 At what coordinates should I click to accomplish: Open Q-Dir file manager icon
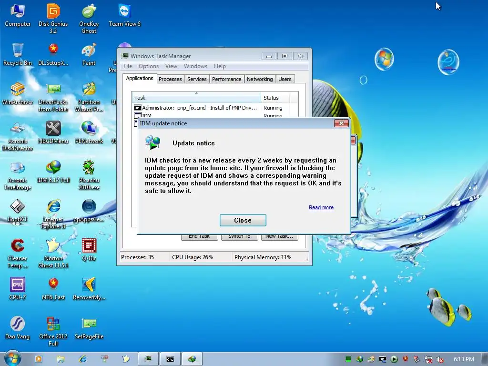[89, 250]
